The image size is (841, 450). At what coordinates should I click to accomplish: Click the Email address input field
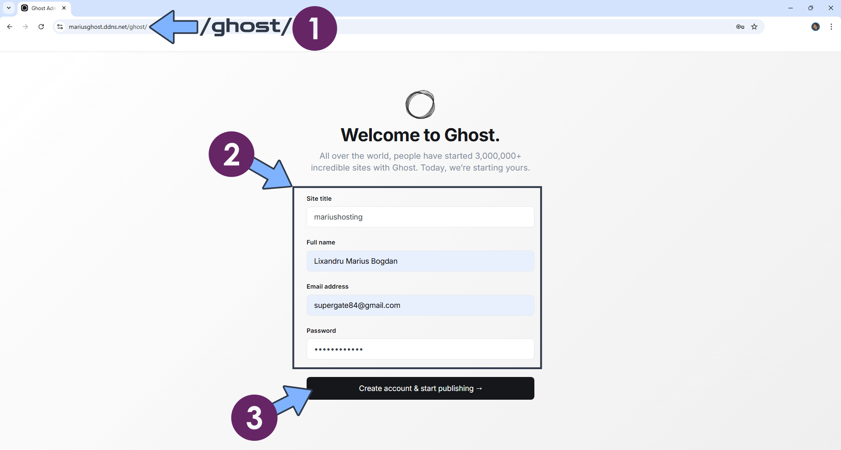tap(420, 305)
